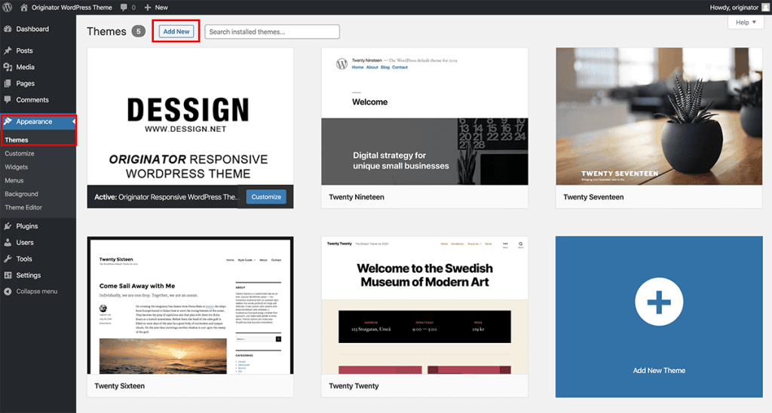
Task: Click the user avatar beside Howdy, originator
Action: coord(766,8)
